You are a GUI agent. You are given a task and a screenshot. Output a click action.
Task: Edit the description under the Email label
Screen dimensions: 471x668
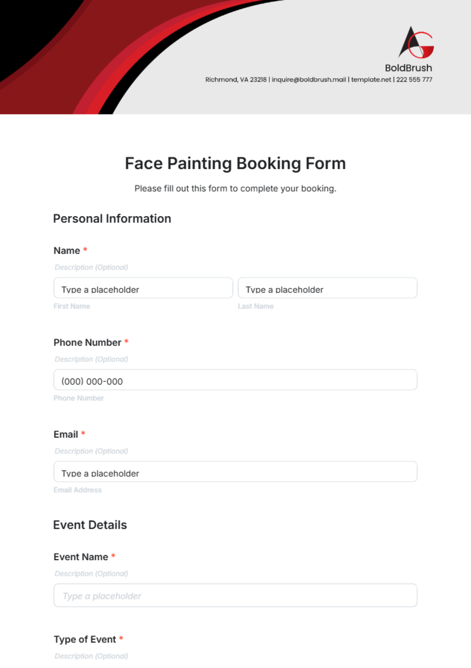point(91,451)
